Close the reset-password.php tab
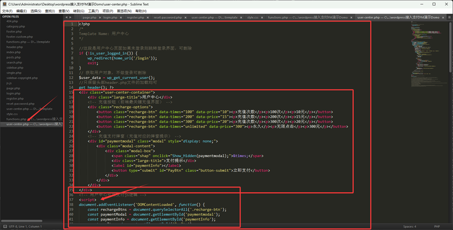The image size is (453, 230). [x=185, y=18]
